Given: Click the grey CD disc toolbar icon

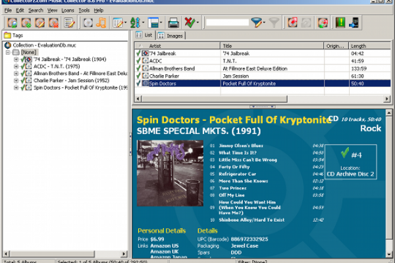Looking at the screenshot, I should click(x=88, y=23).
